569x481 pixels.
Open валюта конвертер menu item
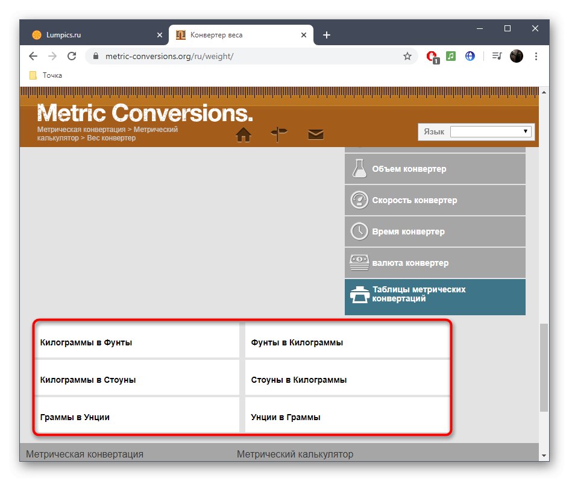pyautogui.click(x=435, y=263)
